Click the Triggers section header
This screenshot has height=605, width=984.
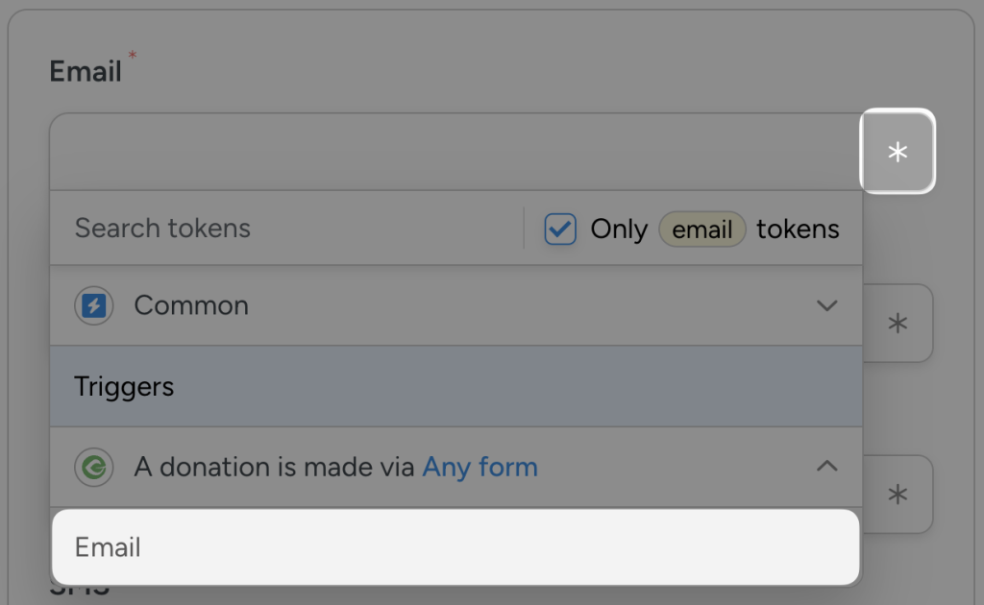tap(123, 386)
